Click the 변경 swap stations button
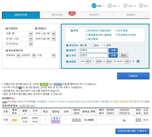This screenshot has width=152, height=137. [123, 56]
